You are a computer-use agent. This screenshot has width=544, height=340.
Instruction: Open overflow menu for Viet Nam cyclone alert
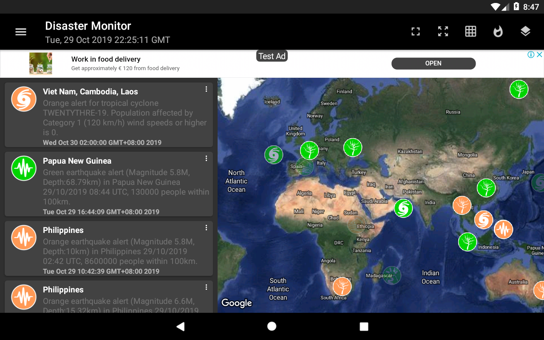tap(206, 89)
